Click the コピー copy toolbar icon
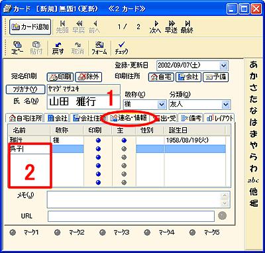This screenshot has width=265, height=253. point(17,48)
